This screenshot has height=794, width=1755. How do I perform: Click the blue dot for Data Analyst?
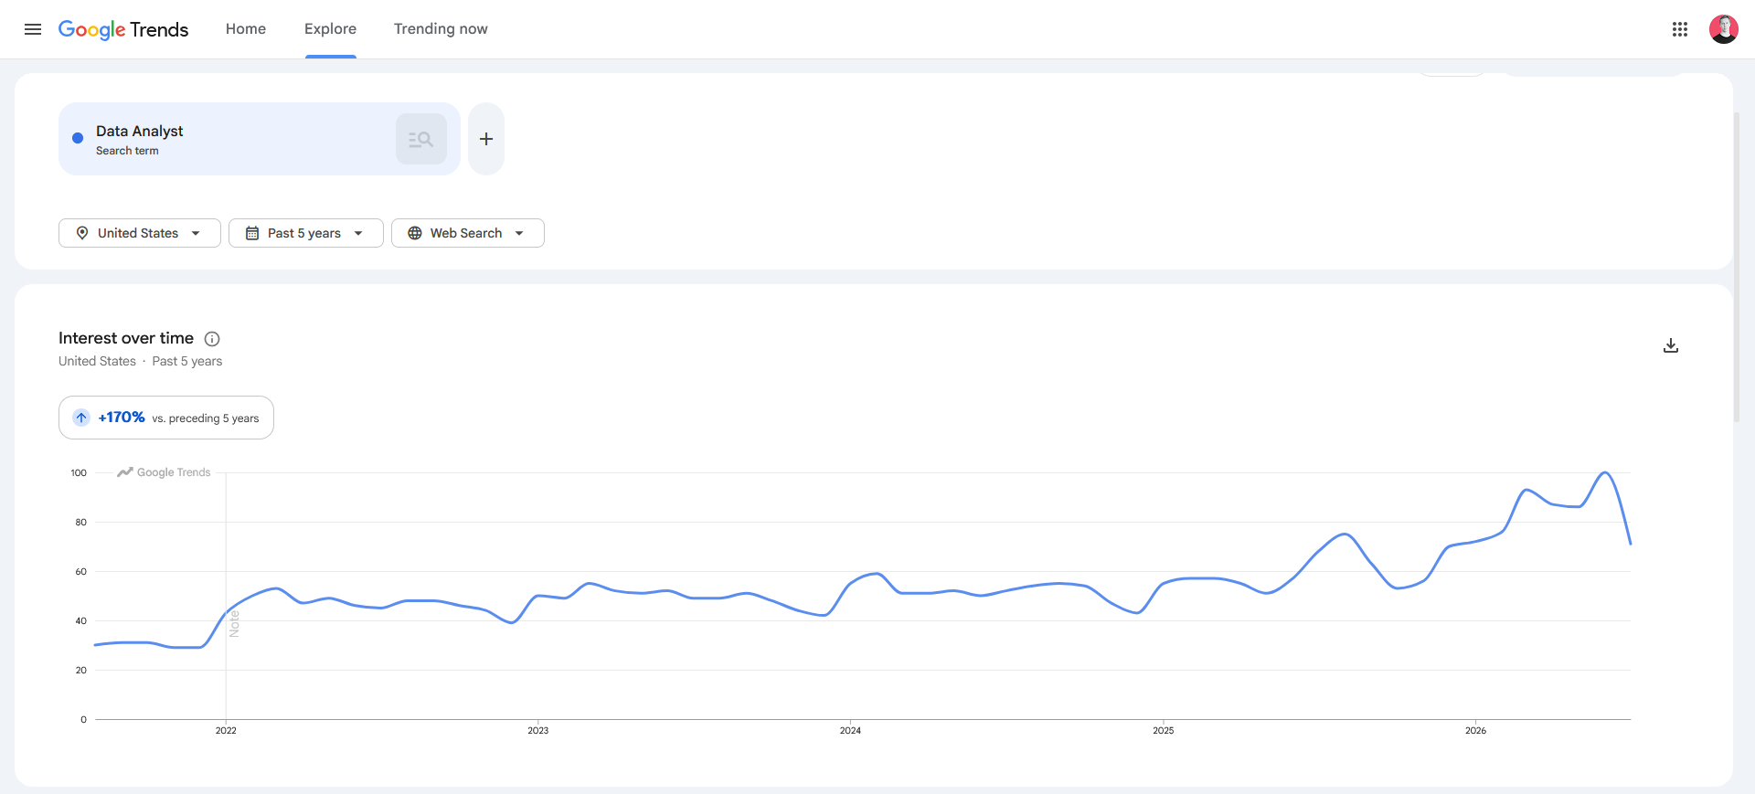78,138
